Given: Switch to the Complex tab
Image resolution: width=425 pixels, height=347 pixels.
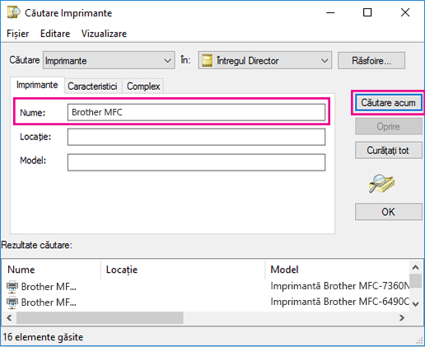Looking at the screenshot, I should (x=143, y=87).
